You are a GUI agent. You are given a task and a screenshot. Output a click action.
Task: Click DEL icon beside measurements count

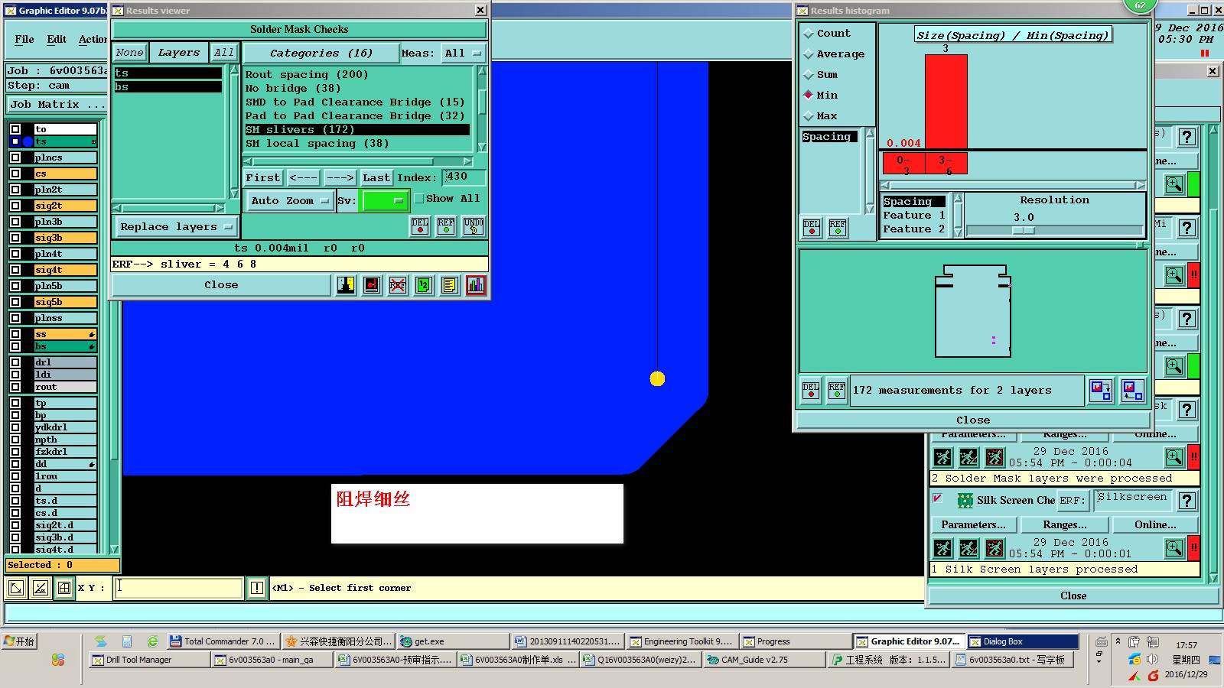click(811, 391)
